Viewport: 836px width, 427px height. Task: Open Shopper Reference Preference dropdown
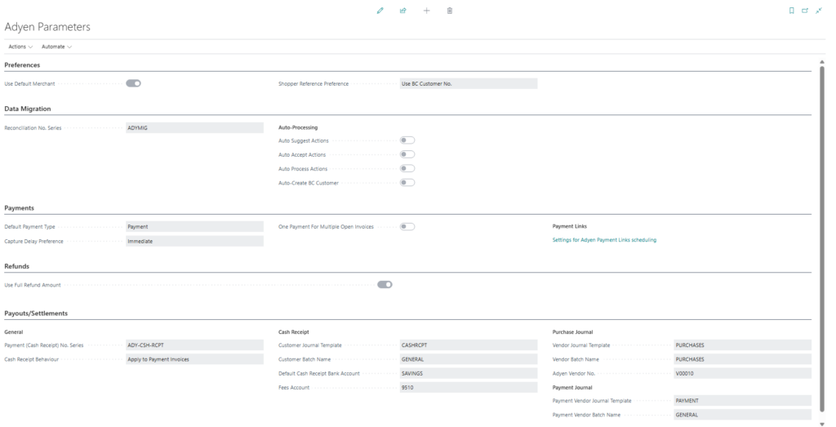(x=468, y=83)
